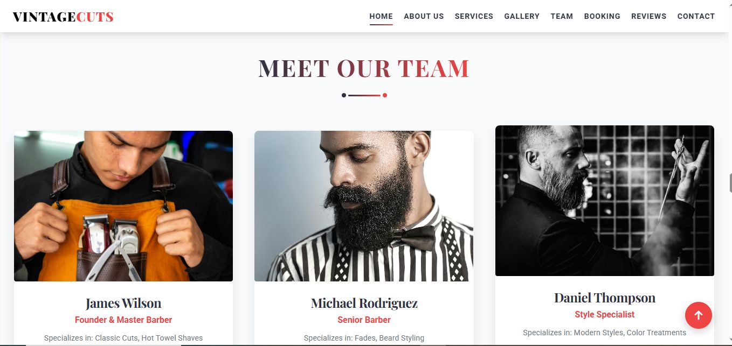Click the Founder & Master Barber title
The height and width of the screenshot is (346, 732).
pos(123,320)
